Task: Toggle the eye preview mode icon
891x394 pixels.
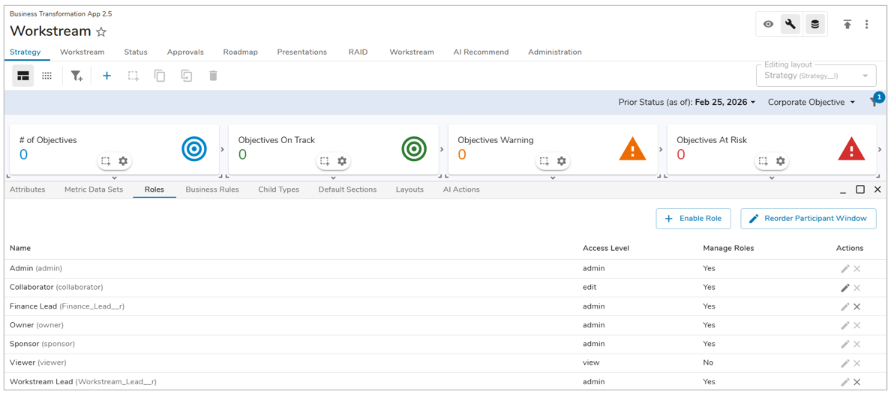Action: click(768, 24)
